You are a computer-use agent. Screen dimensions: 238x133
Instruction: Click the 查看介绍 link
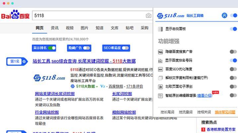[x=204, y=96]
